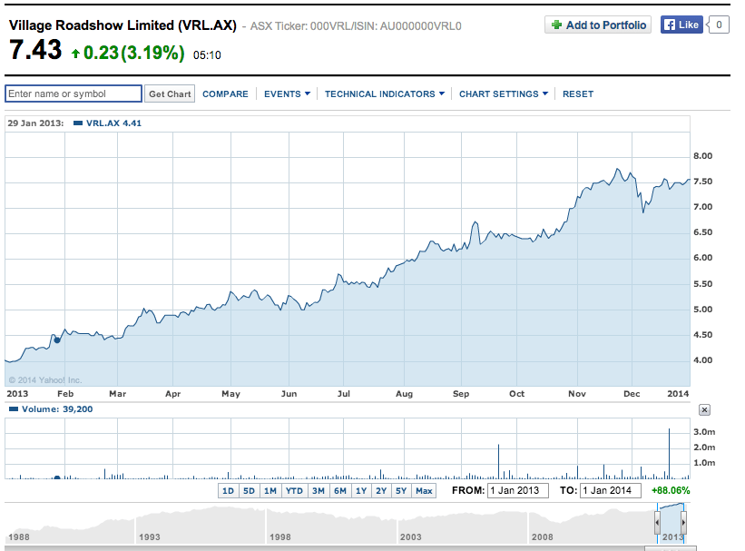Click the VRL.AX 4.41 legend label
Screen dimensions: 745x551
pos(113,123)
